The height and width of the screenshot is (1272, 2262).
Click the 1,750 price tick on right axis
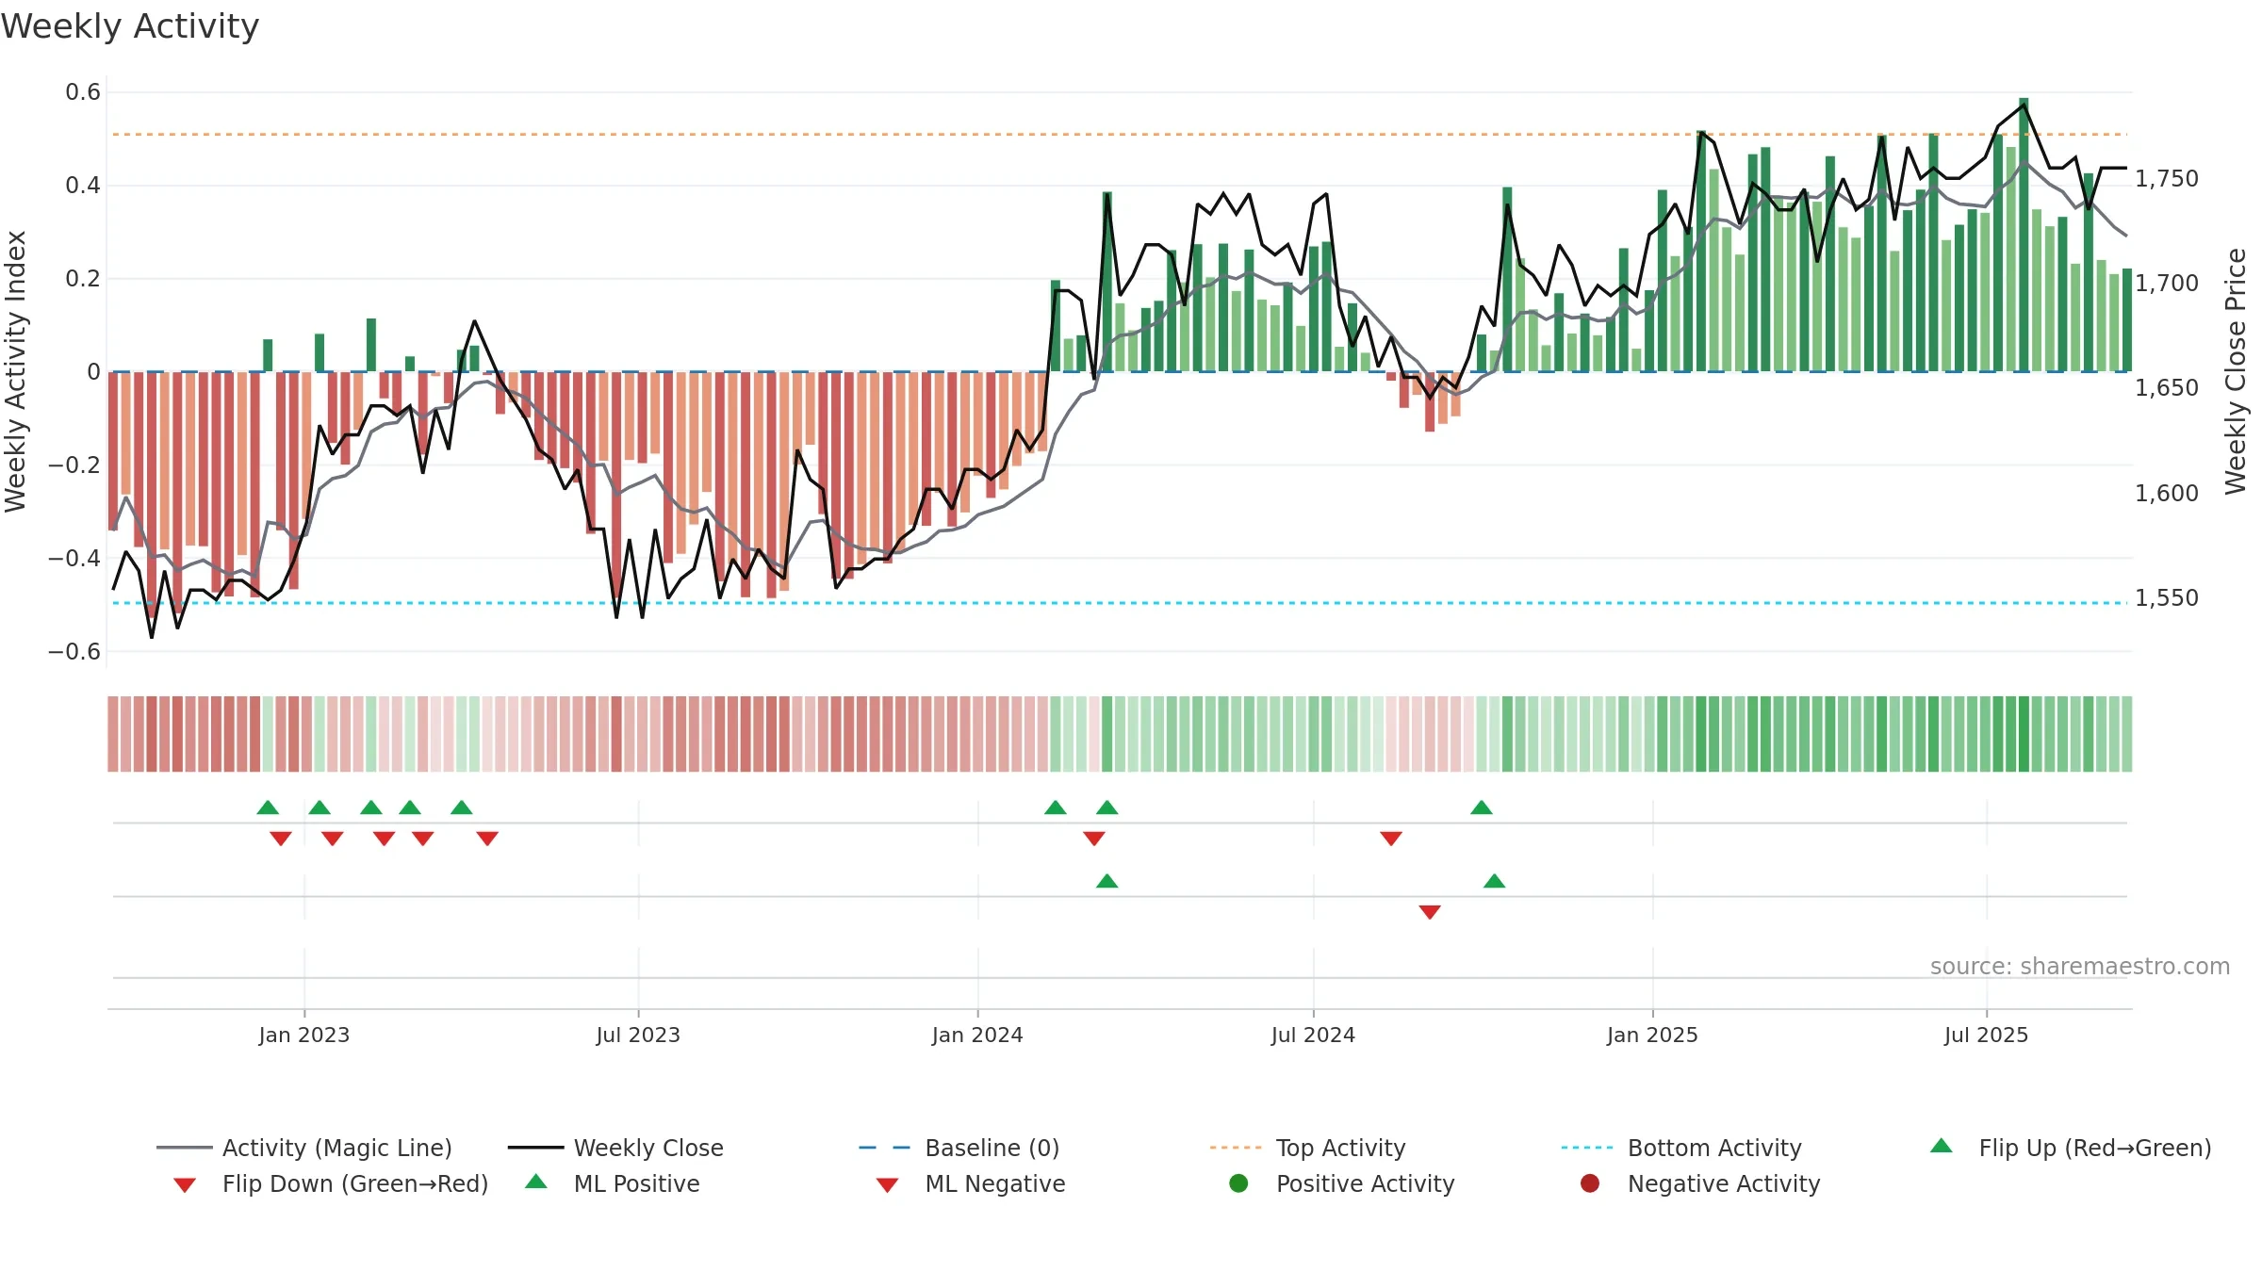[2167, 179]
